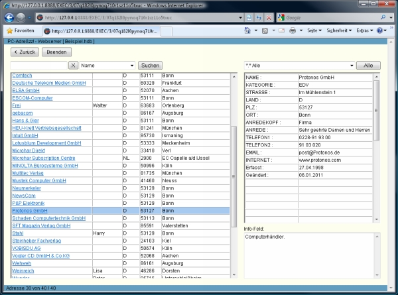The width and height of the screenshot is (398, 295).
Task: Click the street value Im Mühlenstein 1
Action: click(317, 93)
